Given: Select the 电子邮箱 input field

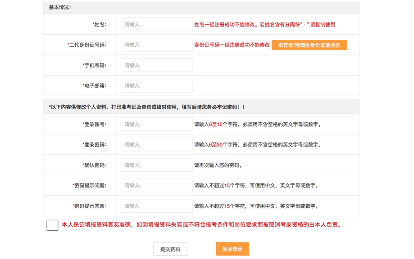Looking at the screenshot, I should tap(156, 86).
